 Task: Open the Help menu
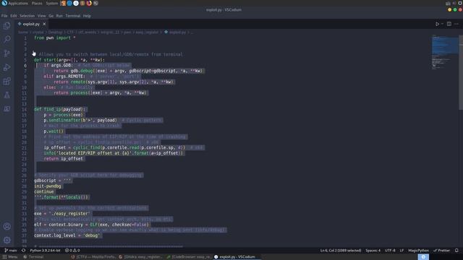point(87,16)
